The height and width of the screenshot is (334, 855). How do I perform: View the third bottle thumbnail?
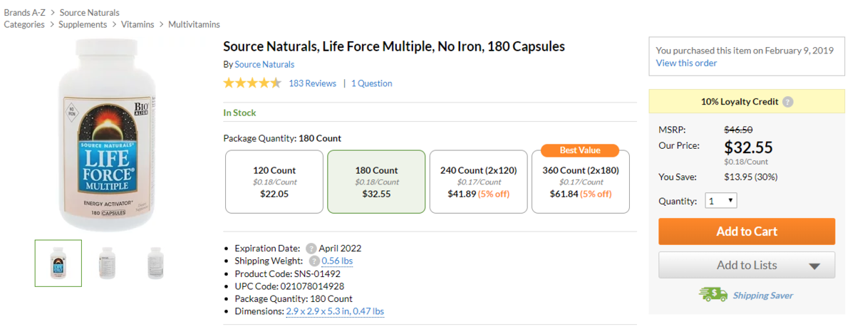coord(155,263)
